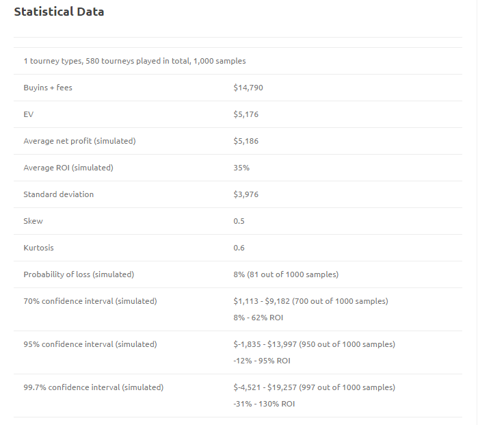478x425 pixels.
Task: Click the 70% confidence interval label
Action: tap(90, 301)
